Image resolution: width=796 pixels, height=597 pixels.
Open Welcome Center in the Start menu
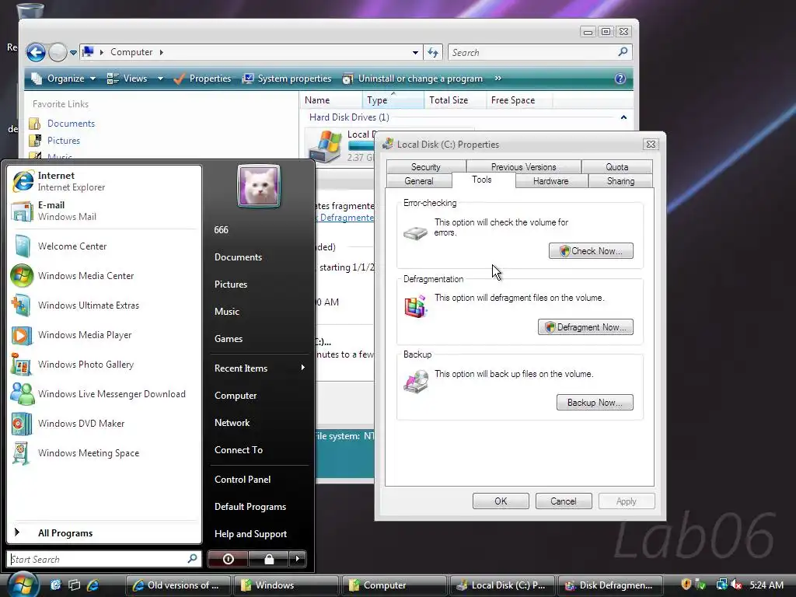point(104,246)
